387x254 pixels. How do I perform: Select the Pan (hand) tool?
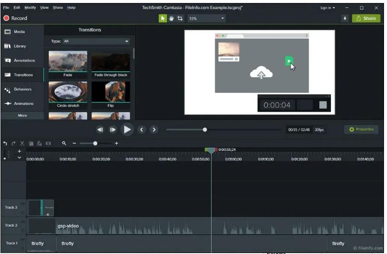(x=171, y=18)
